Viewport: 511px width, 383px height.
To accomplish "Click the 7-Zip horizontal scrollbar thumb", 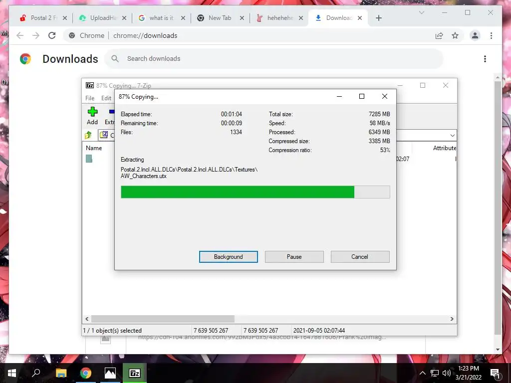I will pyautogui.click(x=163, y=319).
